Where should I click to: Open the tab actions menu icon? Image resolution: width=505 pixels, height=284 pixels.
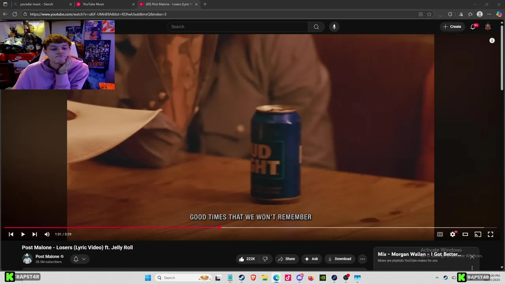5,4
